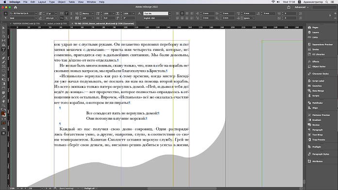Open the character style dropdown
Image resolution: width=338 pixels, height=190 pixels.
click(x=170, y=14)
